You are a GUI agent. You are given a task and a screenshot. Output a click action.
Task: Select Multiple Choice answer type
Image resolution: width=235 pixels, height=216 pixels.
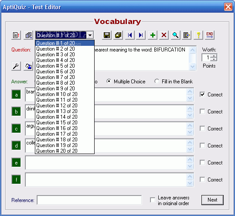click(x=109, y=81)
